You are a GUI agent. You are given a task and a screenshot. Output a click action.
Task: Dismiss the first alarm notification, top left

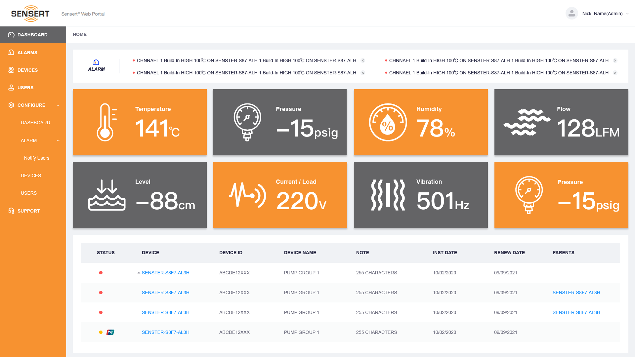tap(363, 60)
